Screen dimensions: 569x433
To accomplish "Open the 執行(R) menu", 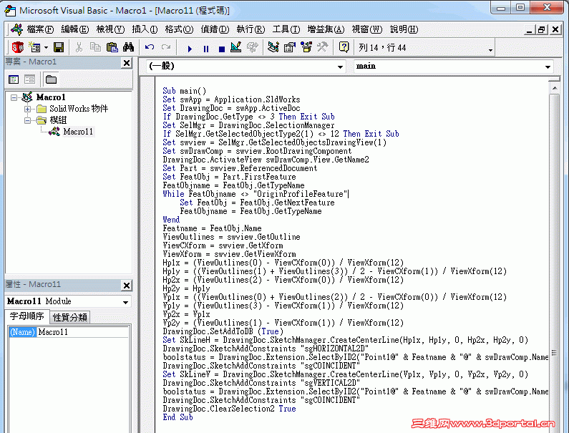I will (x=251, y=29).
